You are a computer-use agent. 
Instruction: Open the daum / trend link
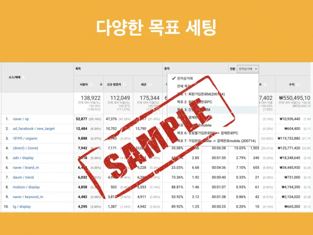(x=23, y=177)
